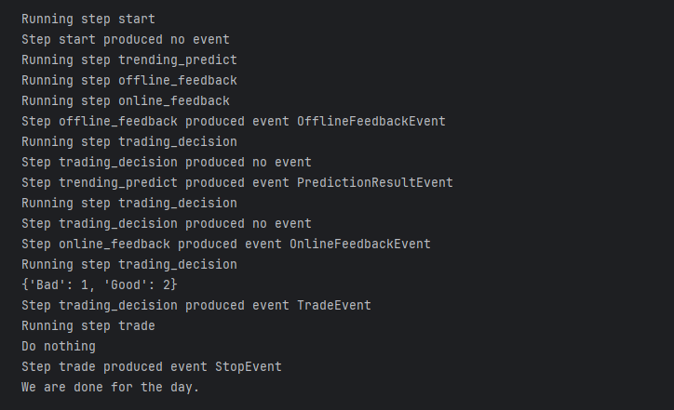Viewport: 674px width, 410px height.
Task: Select the "Running step online_feedback" line
Action: tap(126, 100)
